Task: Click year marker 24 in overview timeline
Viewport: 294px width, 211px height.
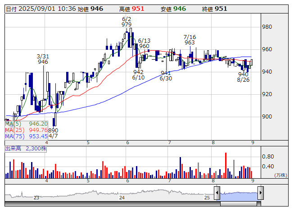Action: (x=122, y=198)
